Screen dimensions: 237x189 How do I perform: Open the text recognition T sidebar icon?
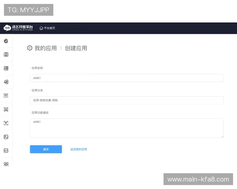coord(6,123)
